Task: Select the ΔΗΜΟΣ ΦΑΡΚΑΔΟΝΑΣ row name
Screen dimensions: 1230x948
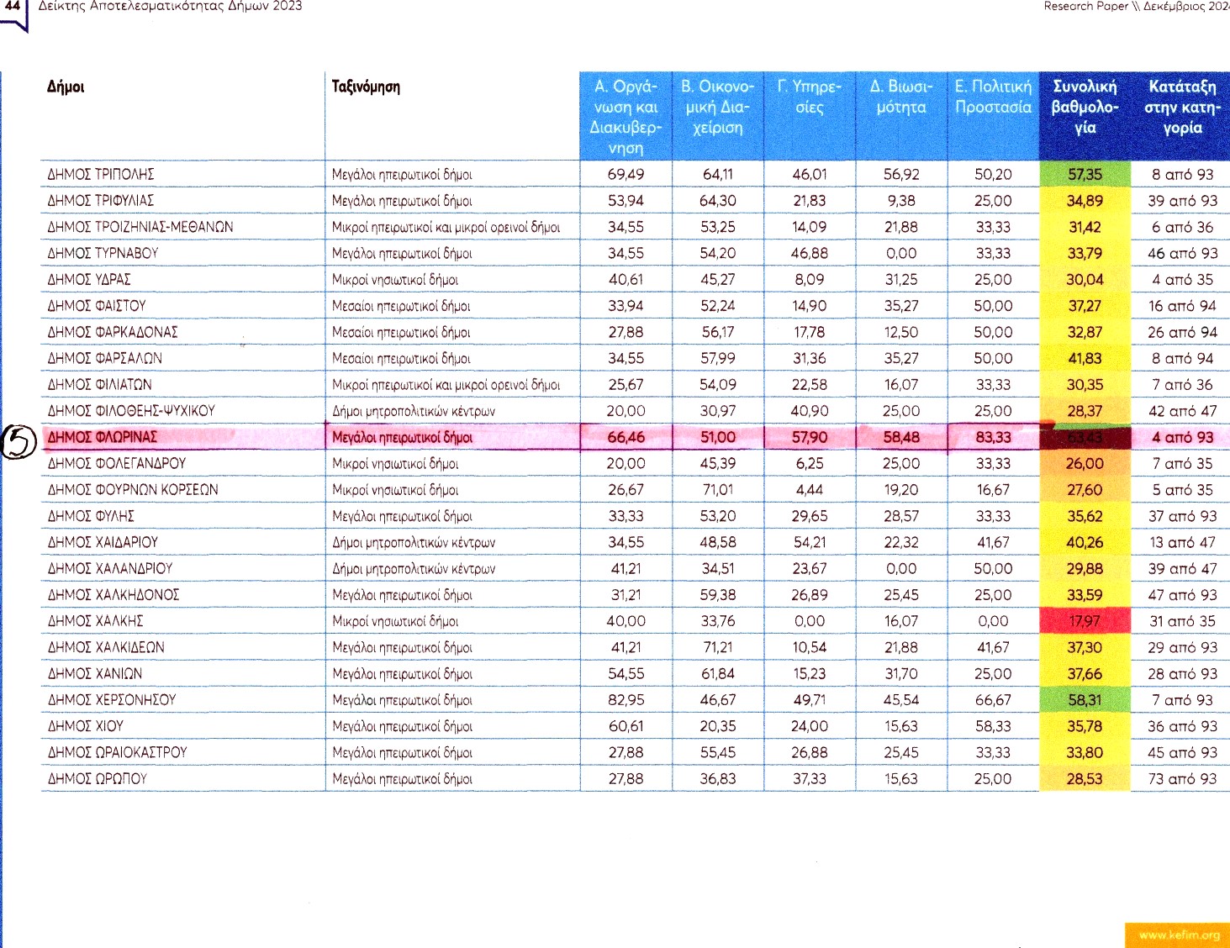Action: point(113,332)
